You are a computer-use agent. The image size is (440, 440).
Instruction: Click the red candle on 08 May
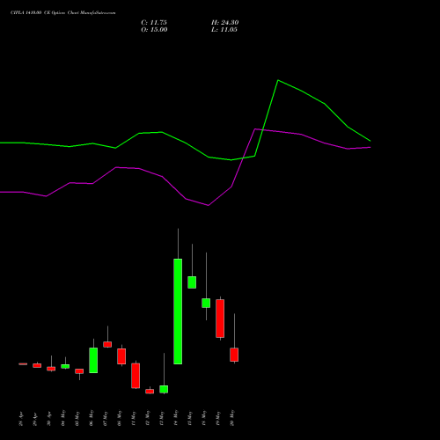click(121, 356)
